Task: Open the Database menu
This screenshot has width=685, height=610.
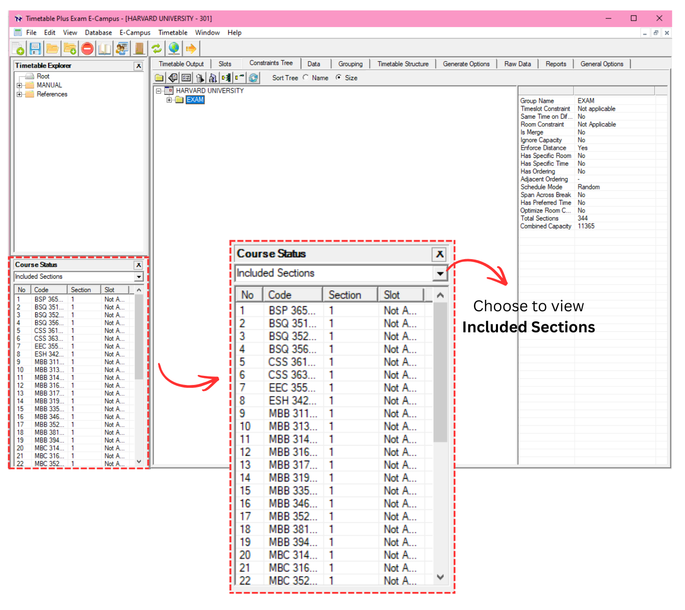Action: (x=98, y=33)
